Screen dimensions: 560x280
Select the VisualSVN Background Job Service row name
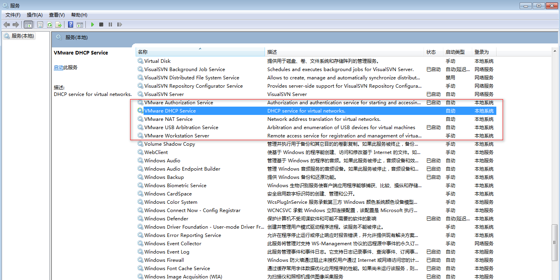pyautogui.click(x=185, y=69)
